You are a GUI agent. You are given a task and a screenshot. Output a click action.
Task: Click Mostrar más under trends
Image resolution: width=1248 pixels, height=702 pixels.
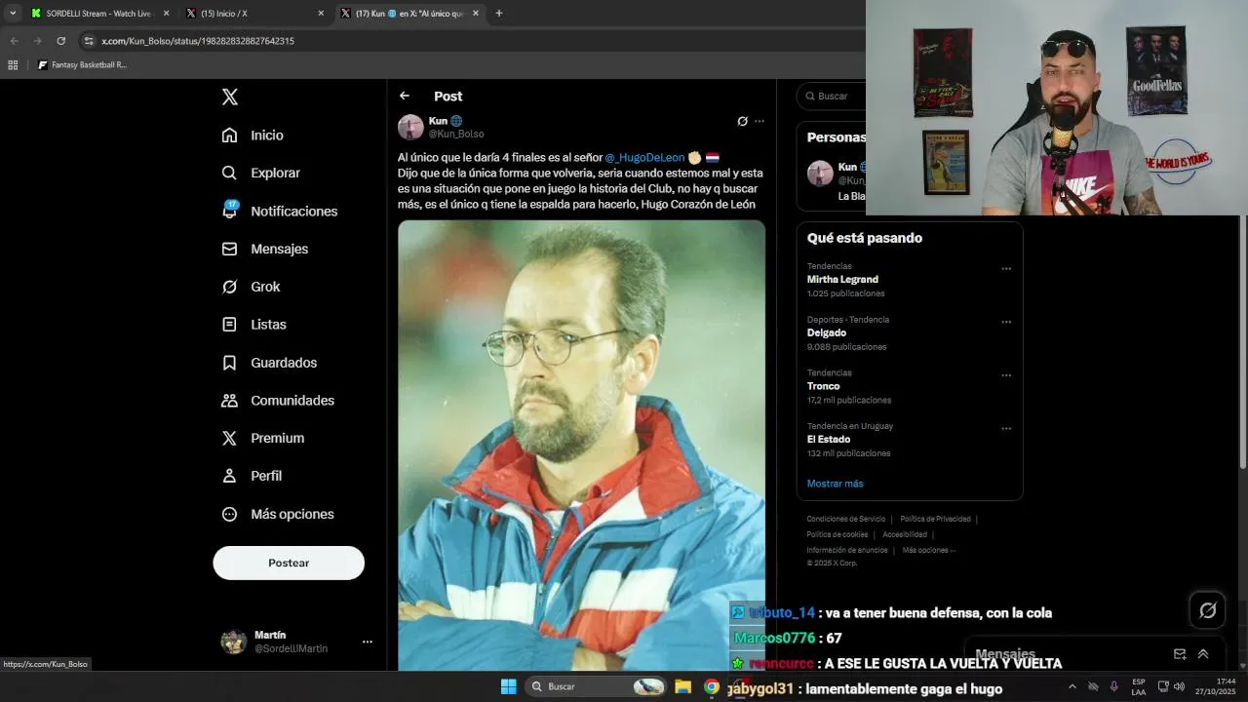(835, 484)
